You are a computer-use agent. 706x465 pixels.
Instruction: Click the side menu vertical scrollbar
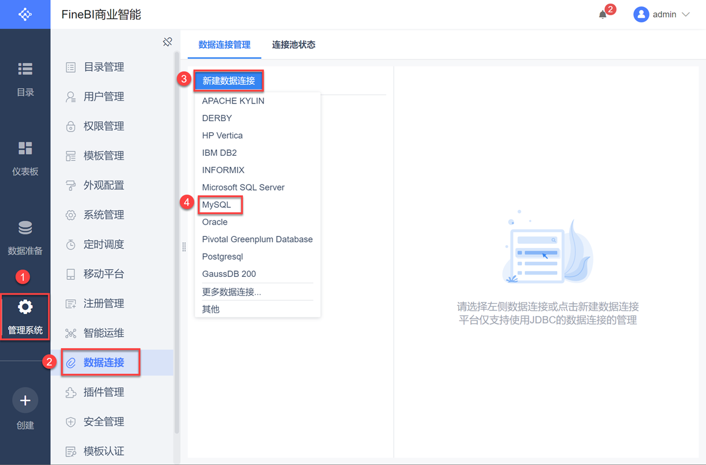[176, 242]
